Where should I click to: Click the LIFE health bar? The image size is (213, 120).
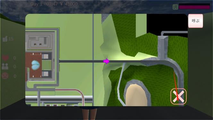click(x=194, y=6)
